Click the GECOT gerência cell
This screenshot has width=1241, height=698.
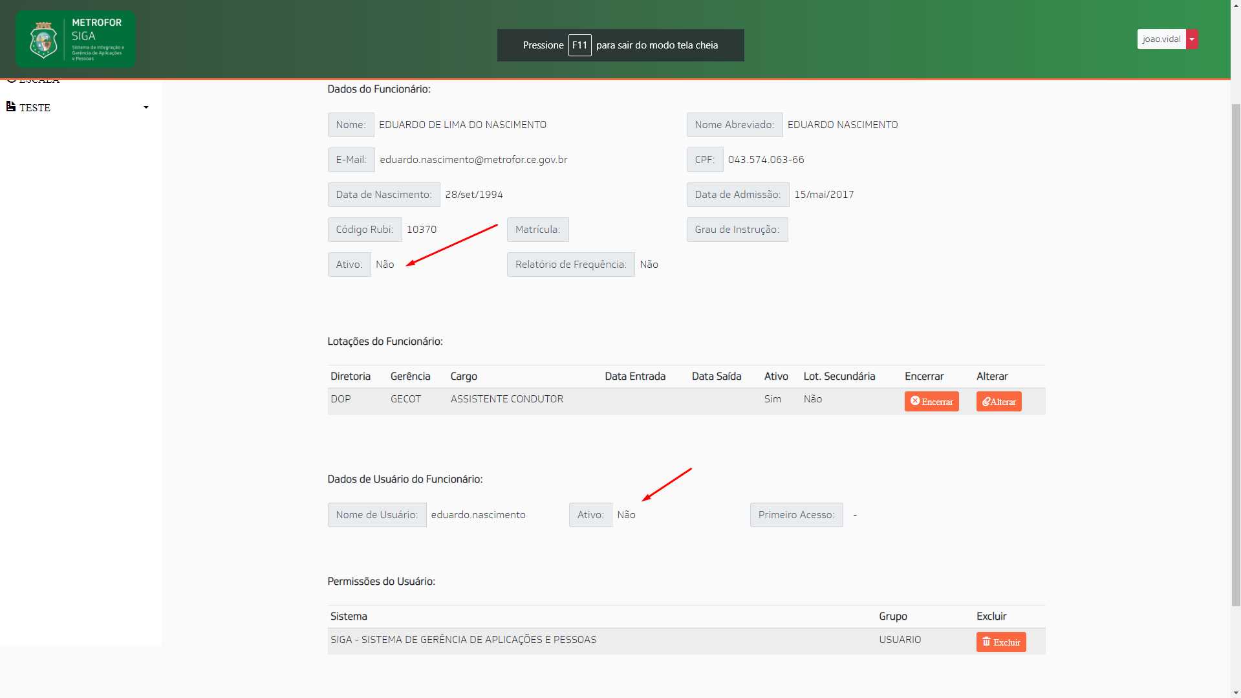point(405,399)
